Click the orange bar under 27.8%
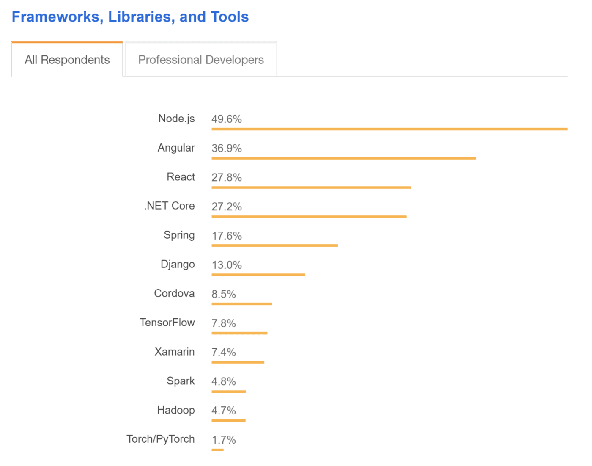 coord(311,187)
